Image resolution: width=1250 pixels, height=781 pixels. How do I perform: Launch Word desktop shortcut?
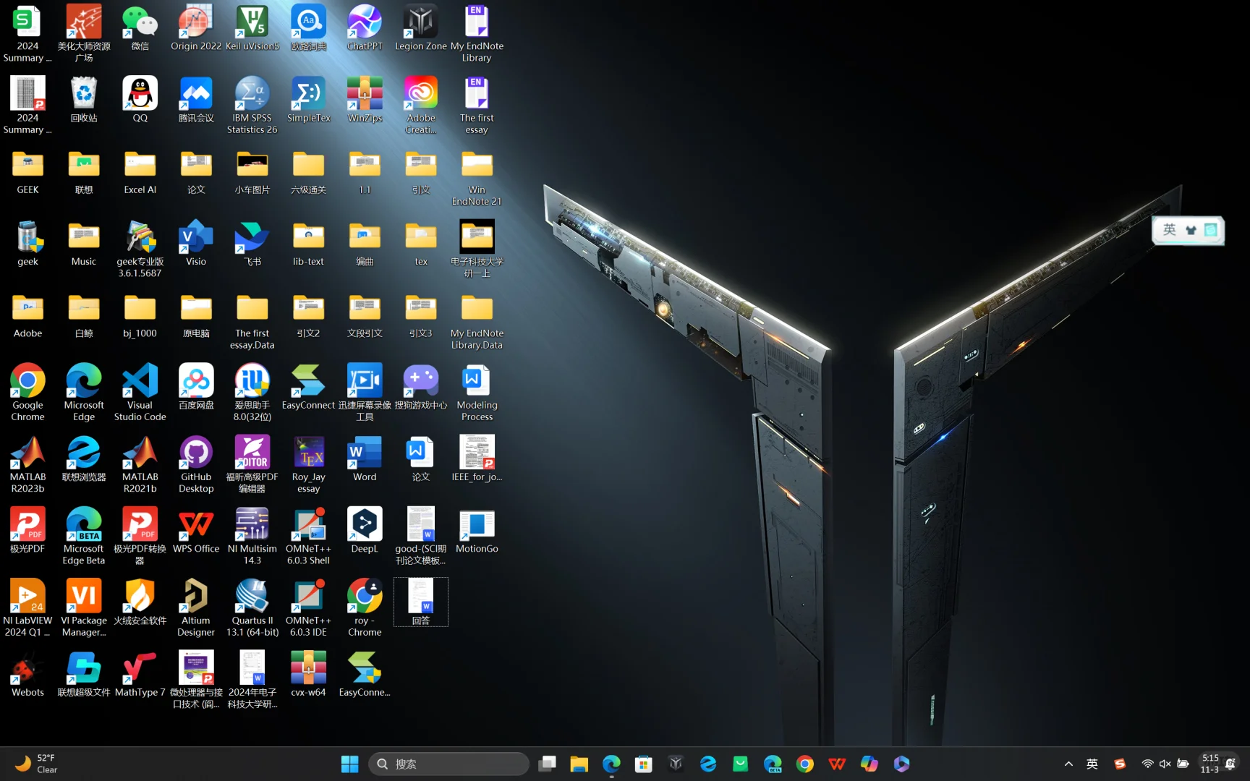pyautogui.click(x=365, y=458)
